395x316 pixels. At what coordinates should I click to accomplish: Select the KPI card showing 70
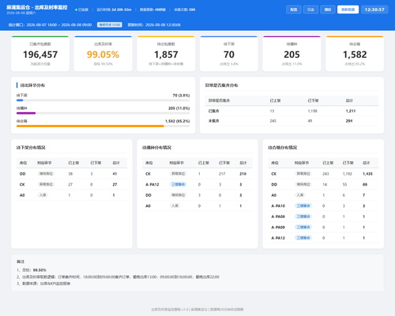(229, 54)
